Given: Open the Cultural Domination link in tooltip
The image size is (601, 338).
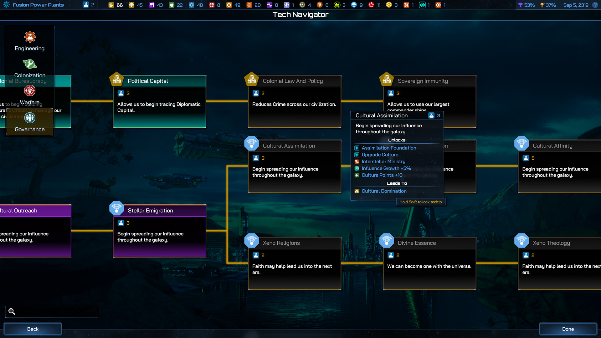Looking at the screenshot, I should (384, 191).
